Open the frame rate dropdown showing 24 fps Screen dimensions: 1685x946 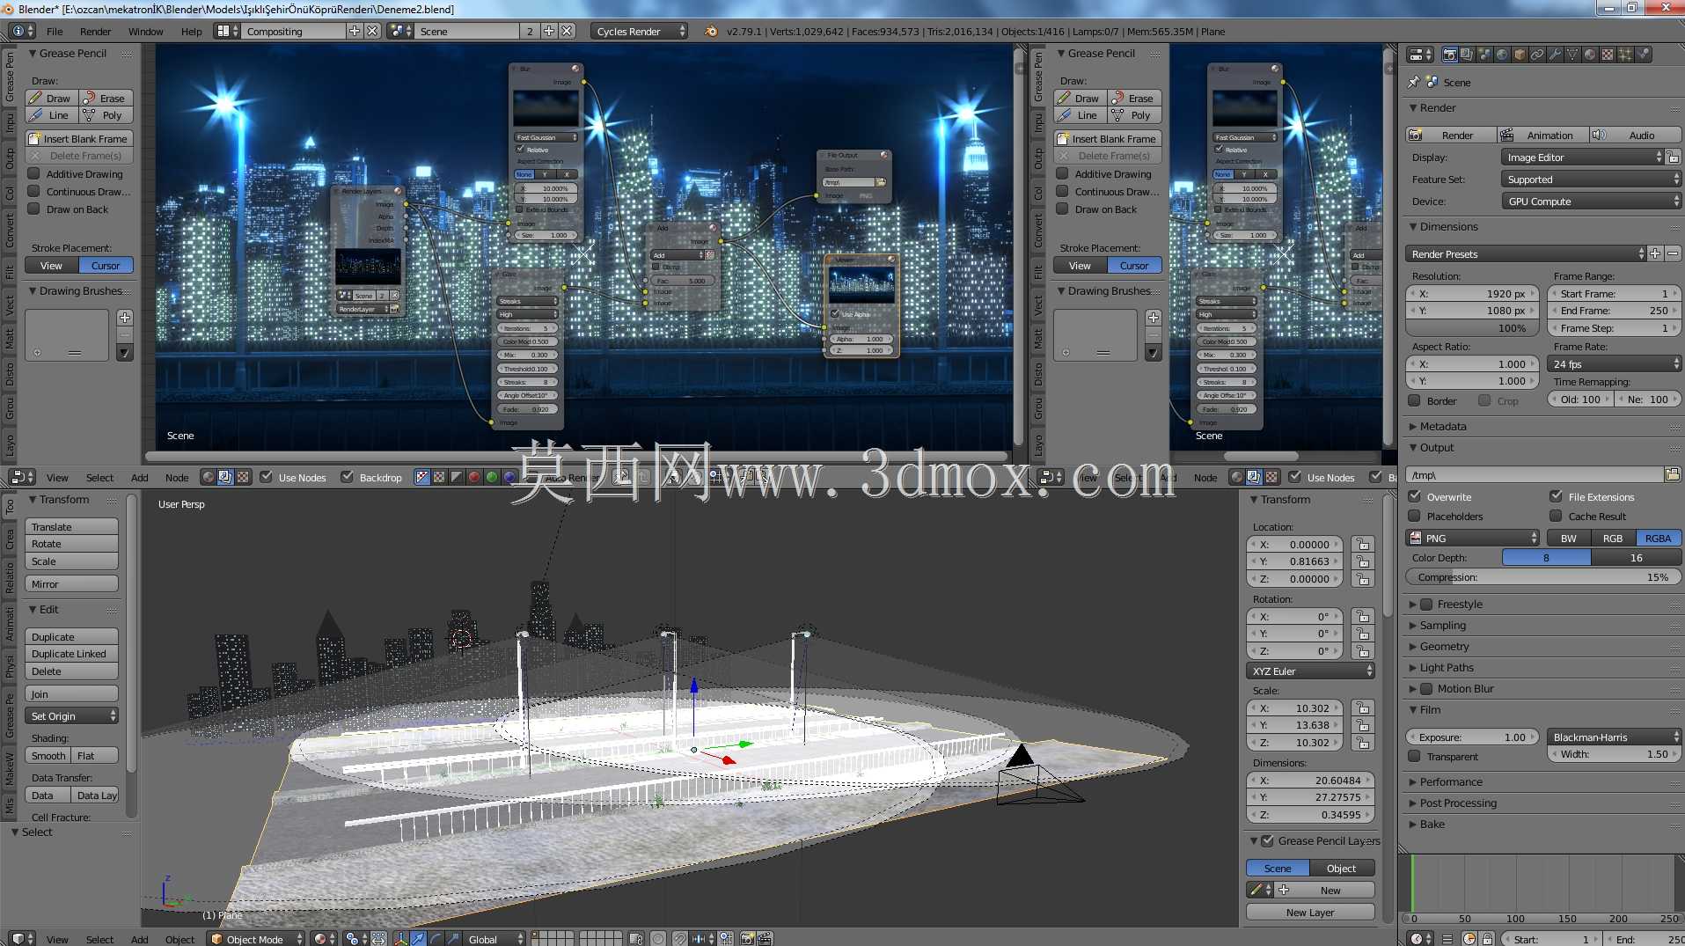click(1615, 364)
